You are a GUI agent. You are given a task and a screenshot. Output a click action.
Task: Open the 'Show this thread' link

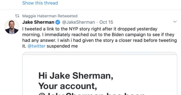[40, 3]
